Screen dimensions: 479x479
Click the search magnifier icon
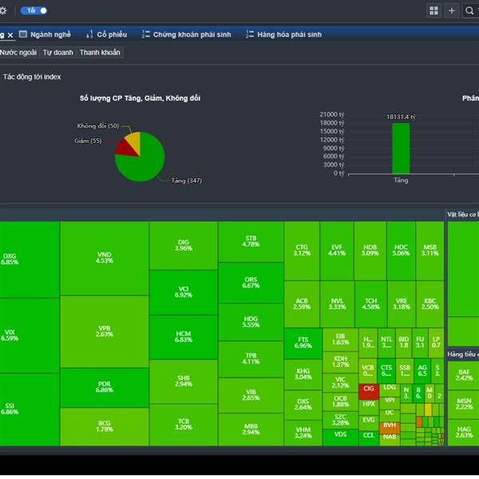pyautogui.click(x=469, y=10)
